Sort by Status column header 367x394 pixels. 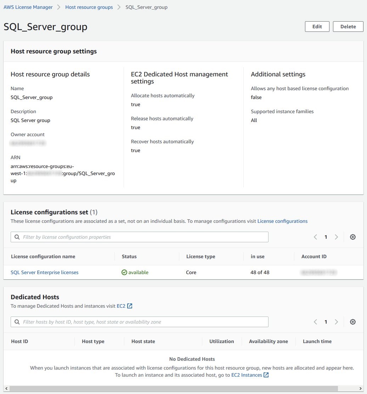coord(129,256)
